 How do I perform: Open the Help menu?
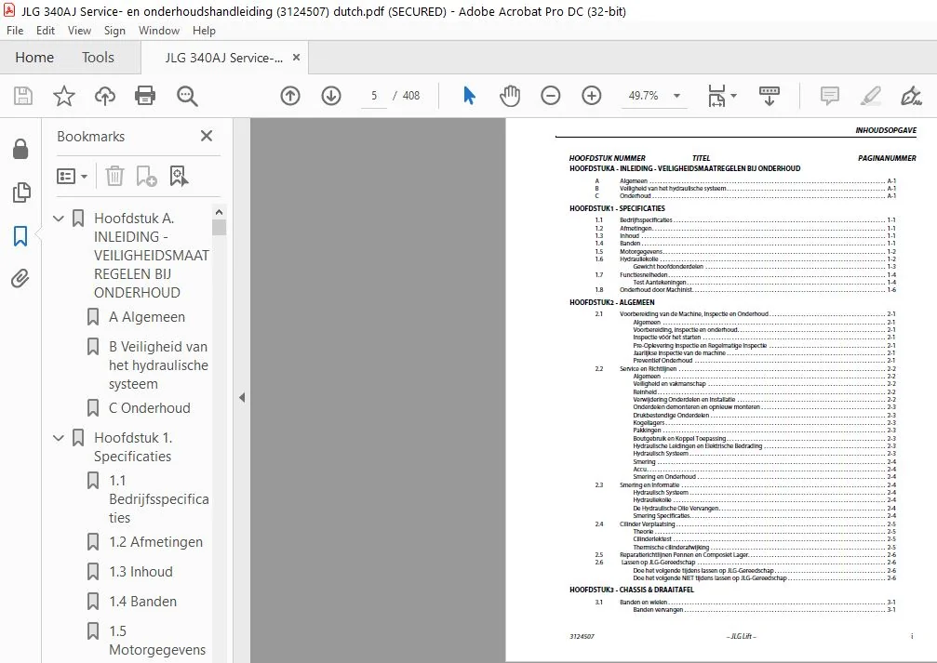[x=204, y=31]
